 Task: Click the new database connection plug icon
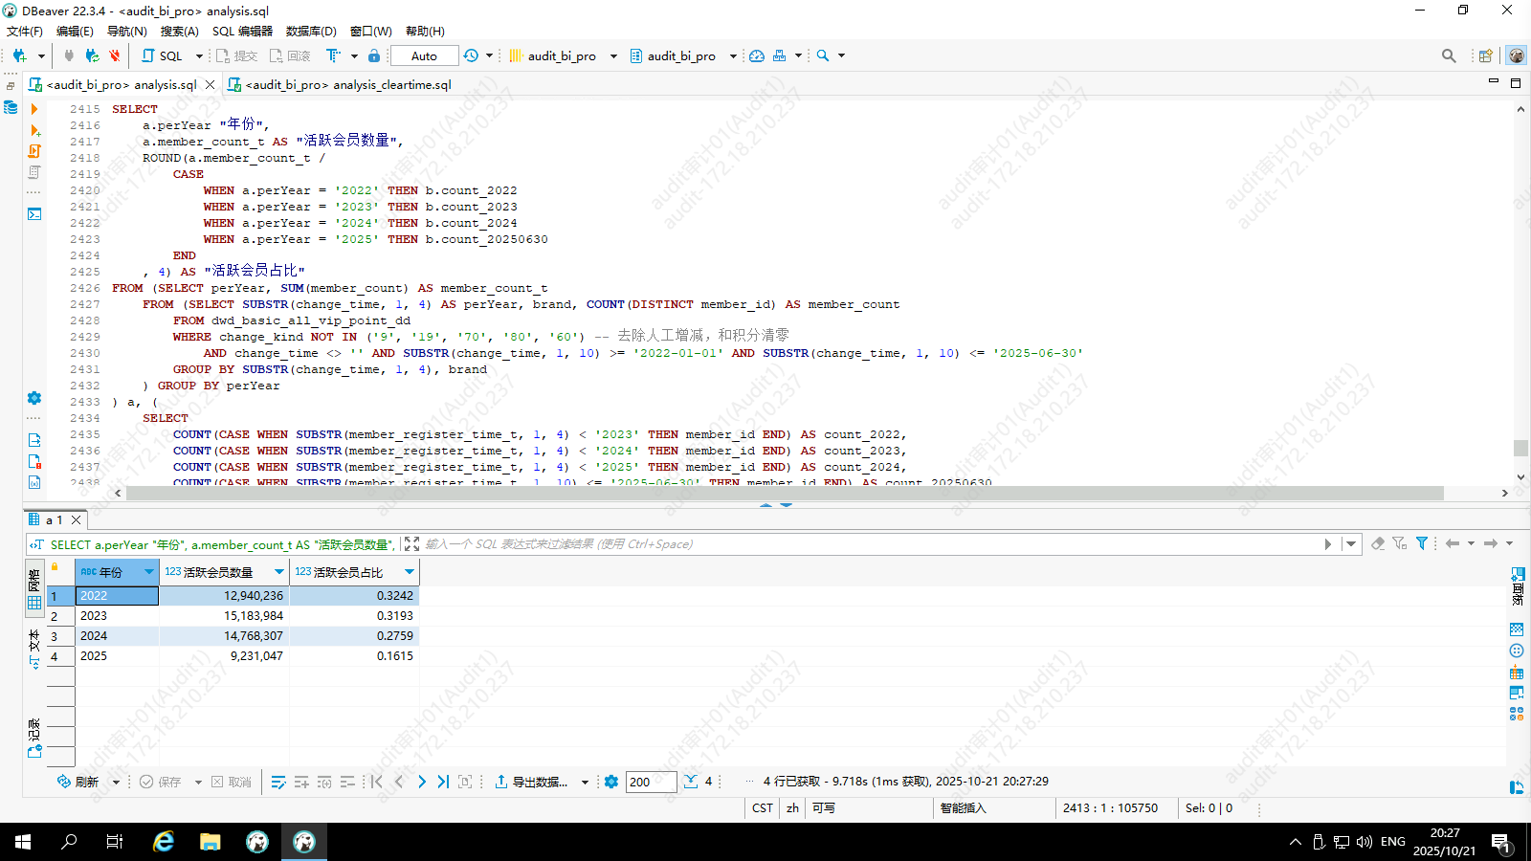19,55
